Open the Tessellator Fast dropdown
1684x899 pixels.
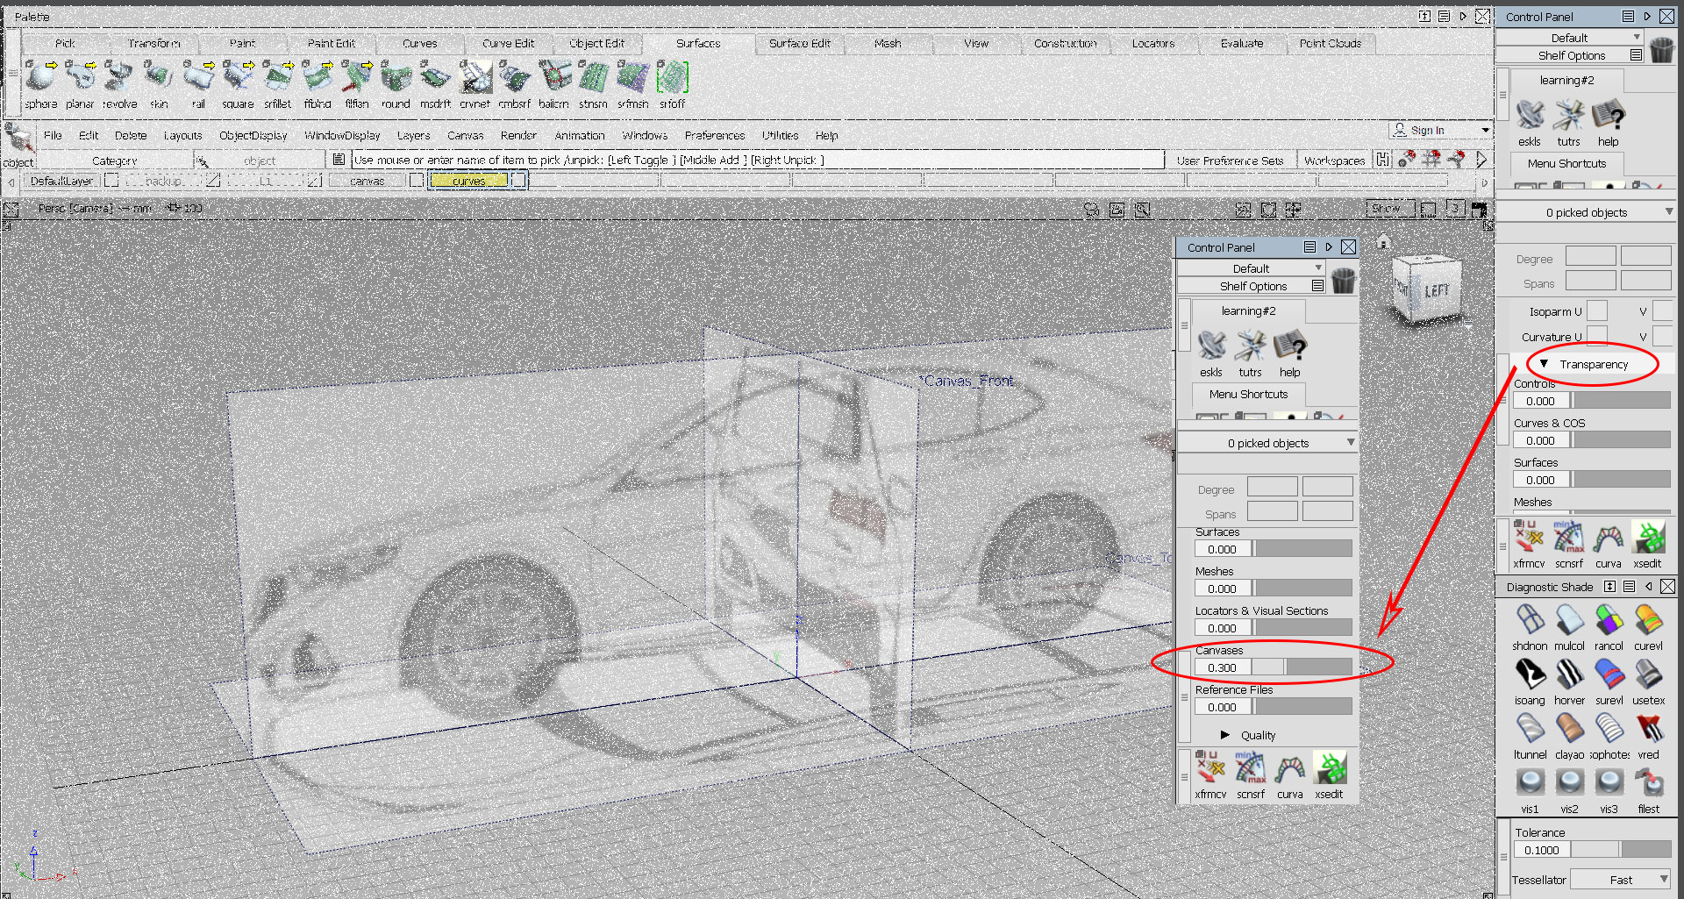pyautogui.click(x=1621, y=880)
